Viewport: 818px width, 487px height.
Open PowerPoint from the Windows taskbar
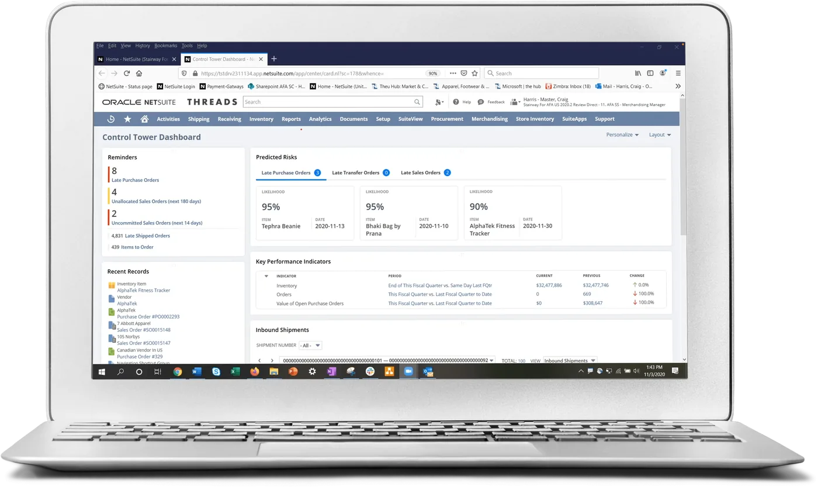293,371
